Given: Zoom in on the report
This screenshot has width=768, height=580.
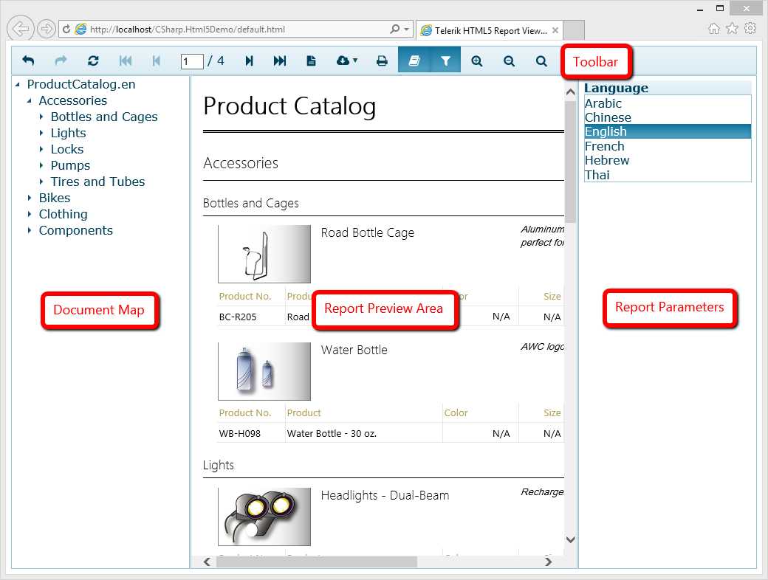Looking at the screenshot, I should click(x=476, y=61).
